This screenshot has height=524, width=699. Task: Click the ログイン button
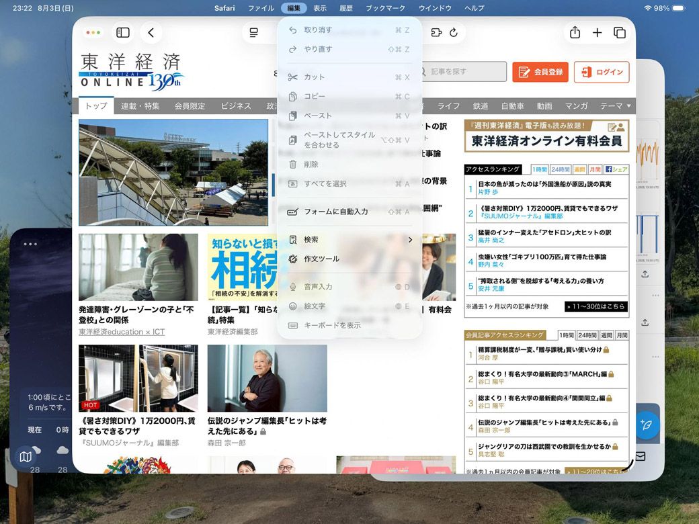pos(602,72)
